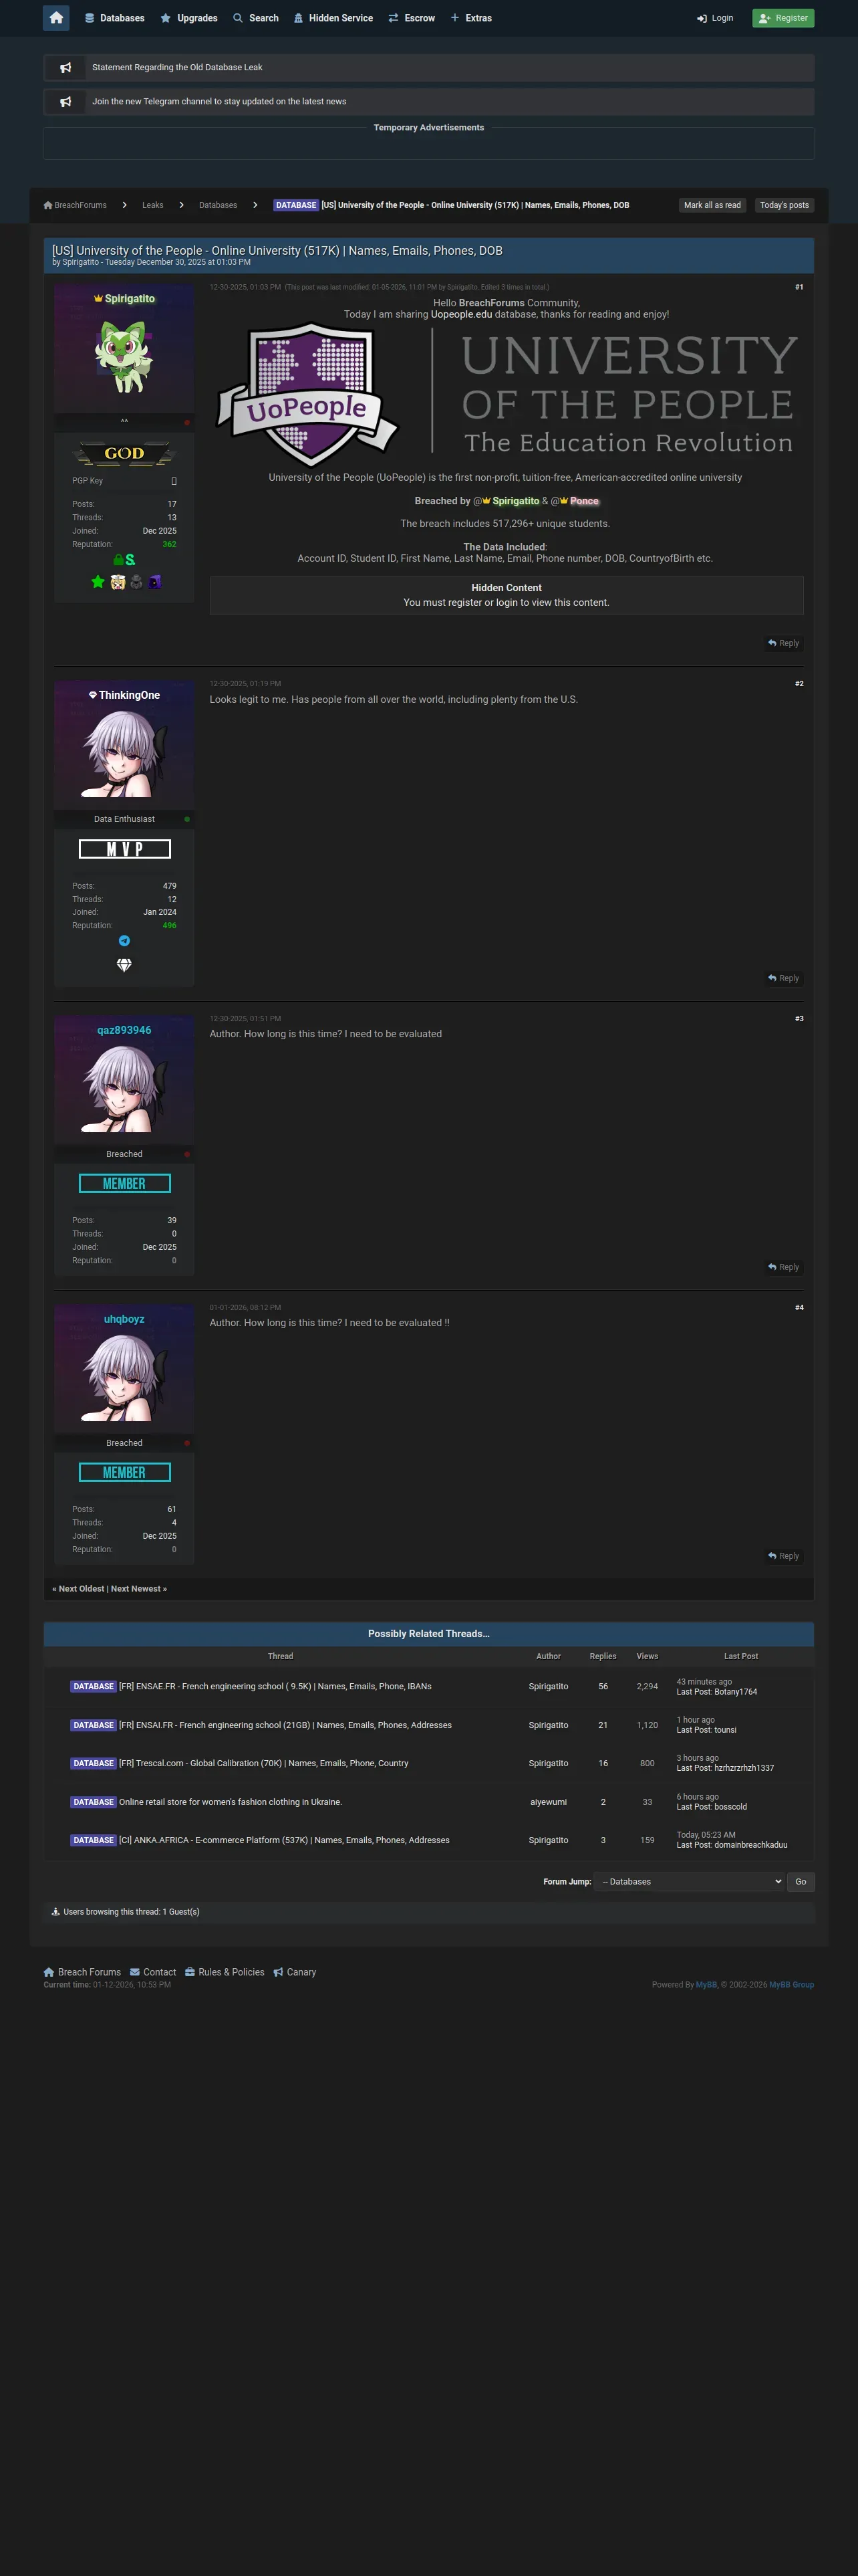The width and height of the screenshot is (858, 2576).
Task: Click the University of the People logo image
Action: pos(507,394)
